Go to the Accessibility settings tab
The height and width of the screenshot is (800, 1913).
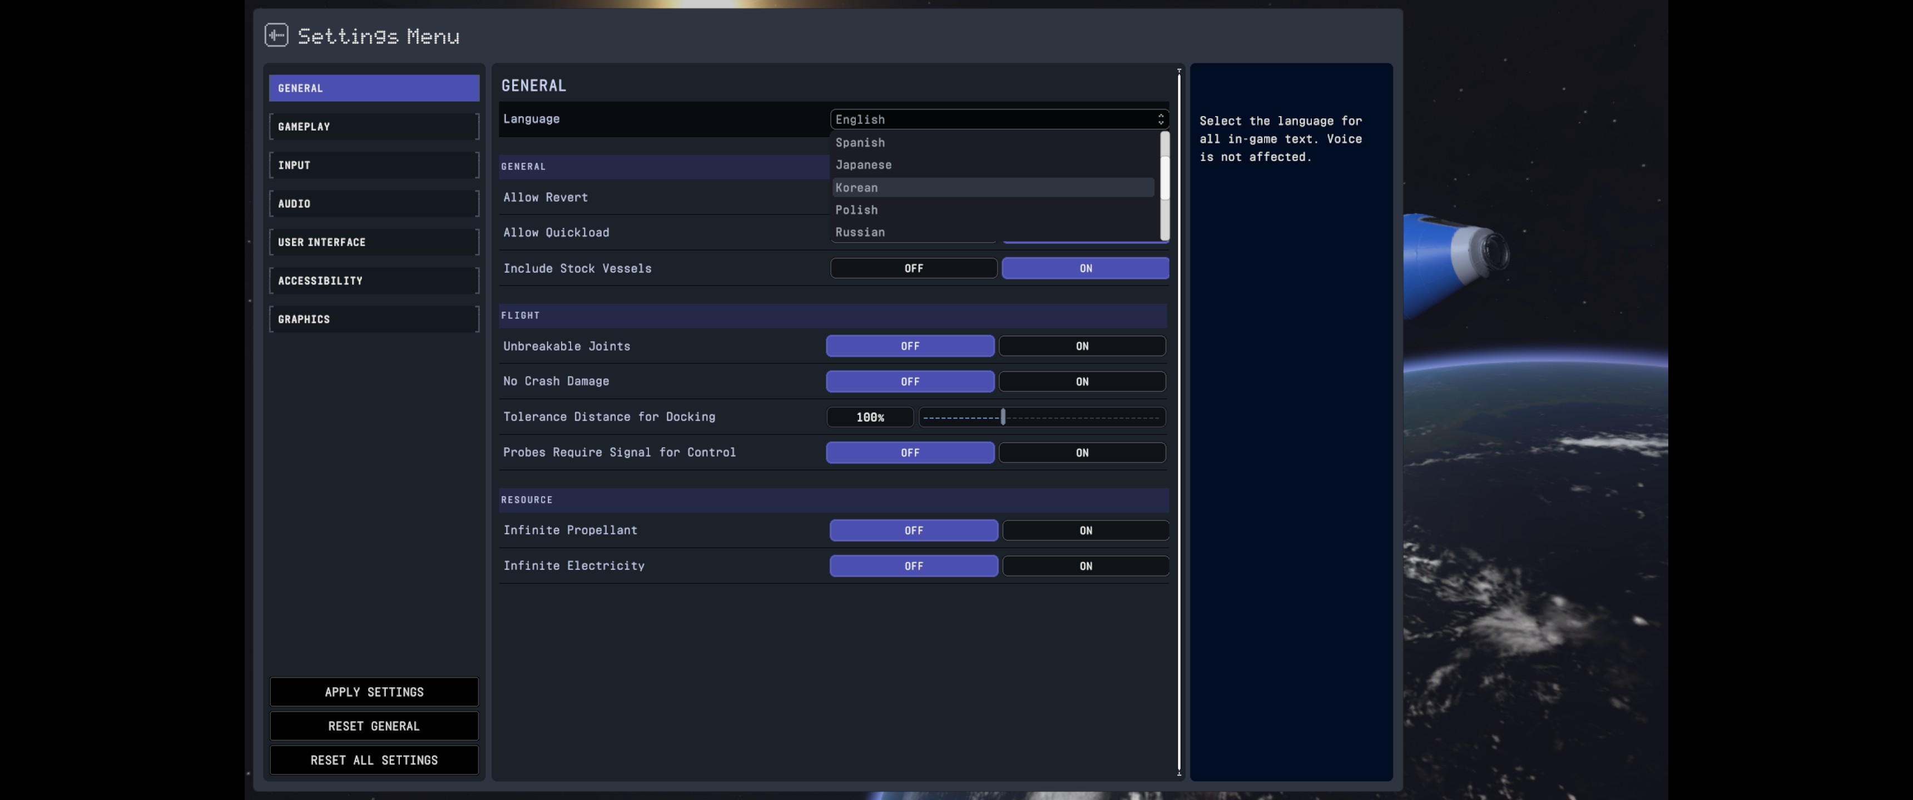coord(374,281)
